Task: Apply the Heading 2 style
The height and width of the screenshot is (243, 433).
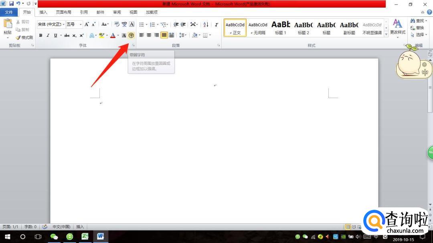Action: [304, 28]
